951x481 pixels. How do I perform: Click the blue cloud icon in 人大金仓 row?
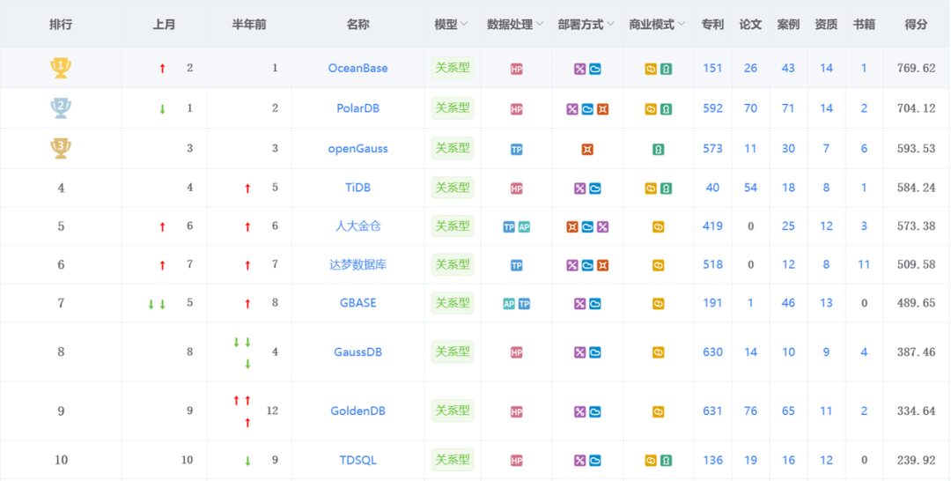(587, 227)
